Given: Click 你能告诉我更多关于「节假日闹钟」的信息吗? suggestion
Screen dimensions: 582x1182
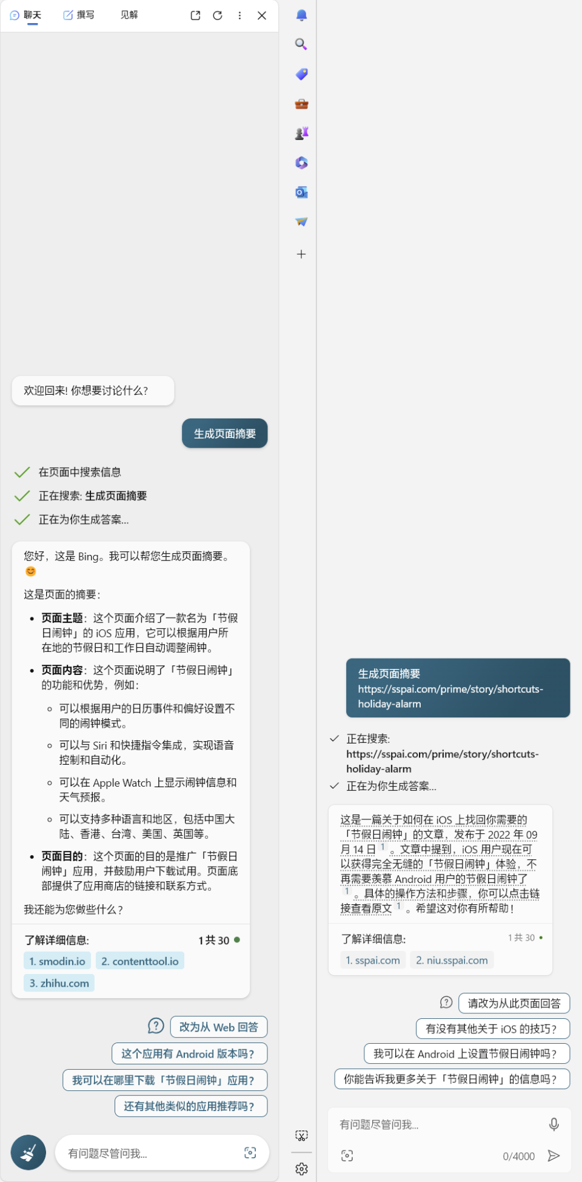Looking at the screenshot, I should point(452,1079).
